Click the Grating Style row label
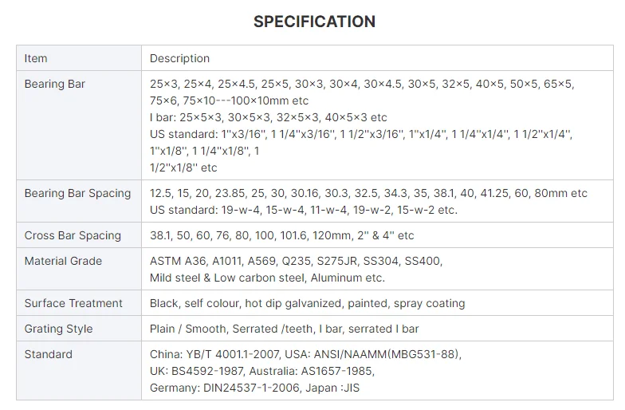Image resolution: width=625 pixels, height=410 pixels. click(58, 329)
